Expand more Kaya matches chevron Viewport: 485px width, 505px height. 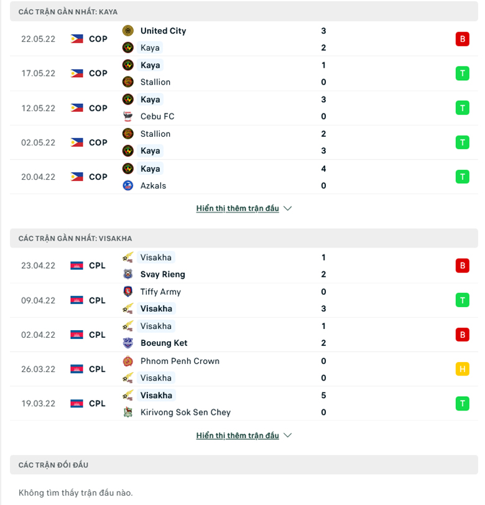(x=288, y=208)
